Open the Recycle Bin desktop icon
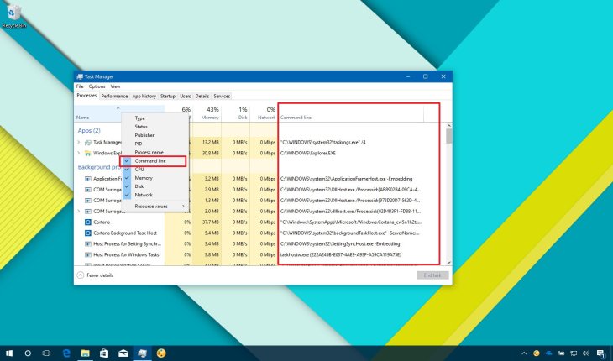 tap(14, 17)
